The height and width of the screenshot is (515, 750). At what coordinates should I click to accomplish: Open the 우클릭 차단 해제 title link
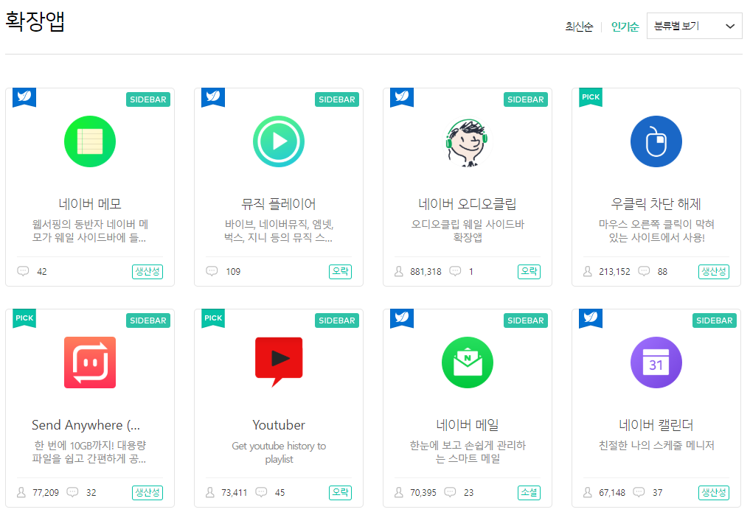click(x=656, y=204)
